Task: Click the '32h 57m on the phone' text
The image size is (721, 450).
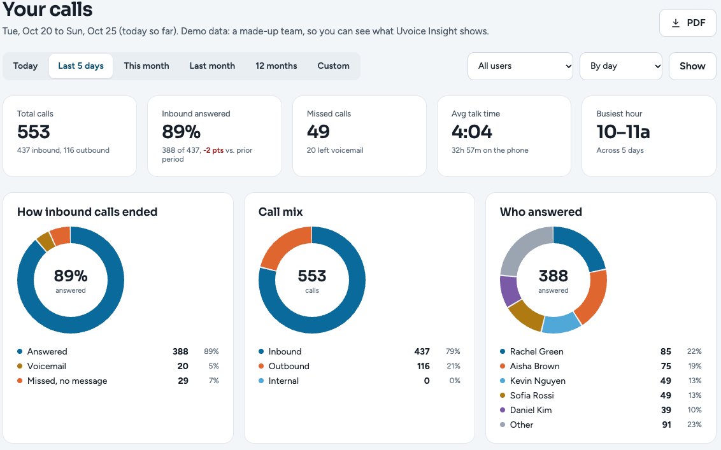Action: click(490, 150)
